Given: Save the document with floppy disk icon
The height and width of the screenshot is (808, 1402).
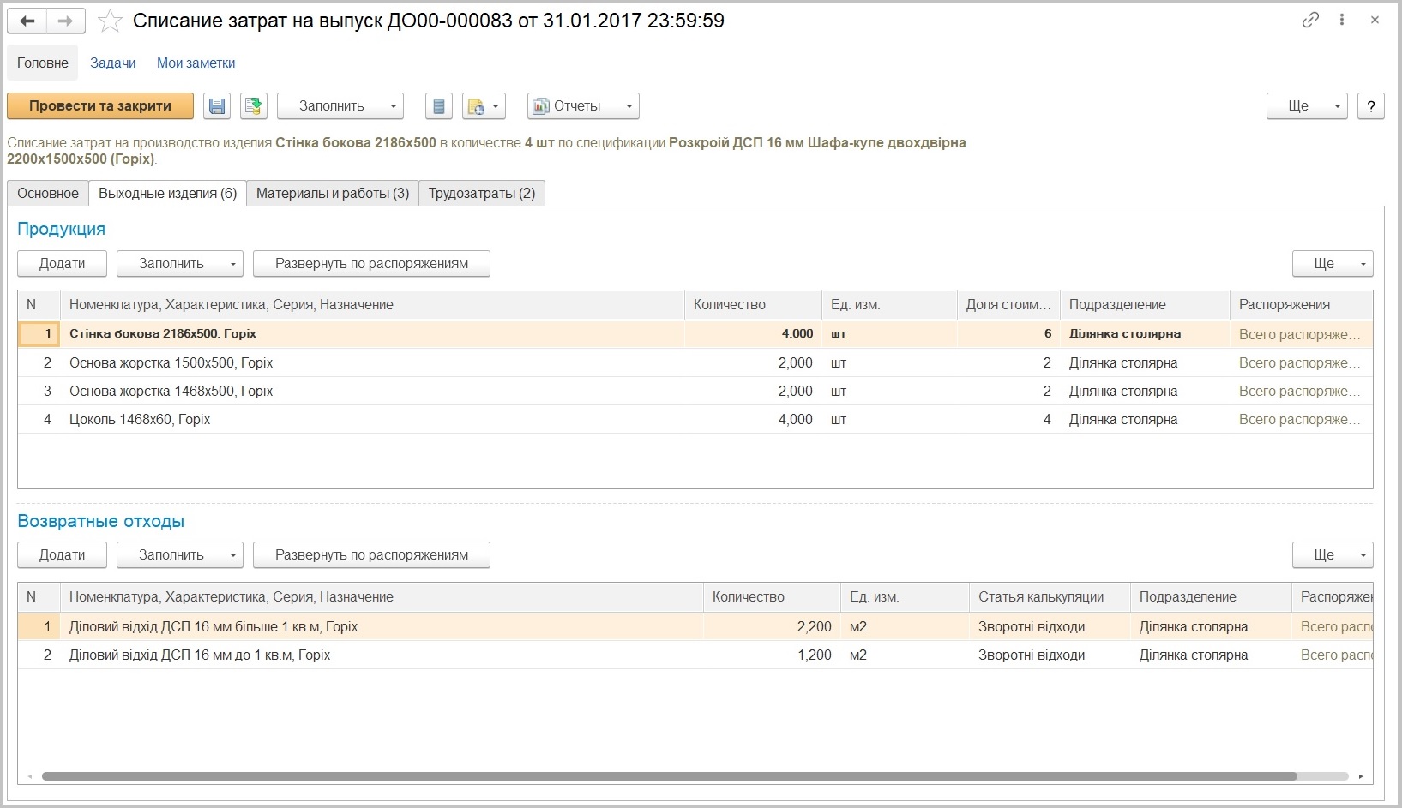Looking at the screenshot, I should coord(217,106).
